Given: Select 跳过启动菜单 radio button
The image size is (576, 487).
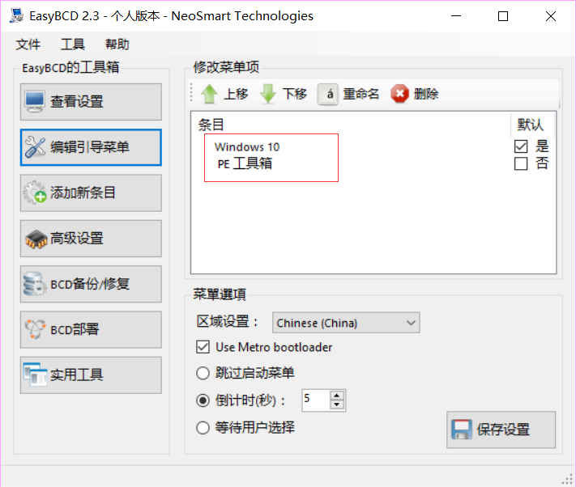Looking at the screenshot, I should pyautogui.click(x=203, y=373).
